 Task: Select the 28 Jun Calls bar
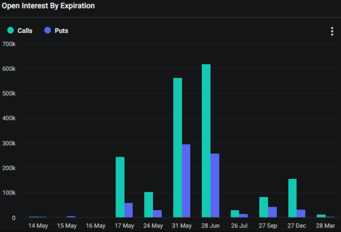(206, 141)
